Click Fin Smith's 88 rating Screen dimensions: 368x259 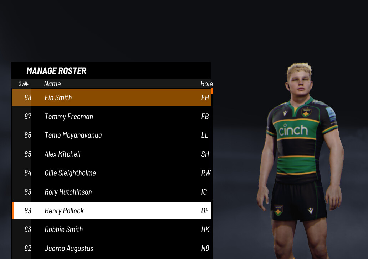28,97
